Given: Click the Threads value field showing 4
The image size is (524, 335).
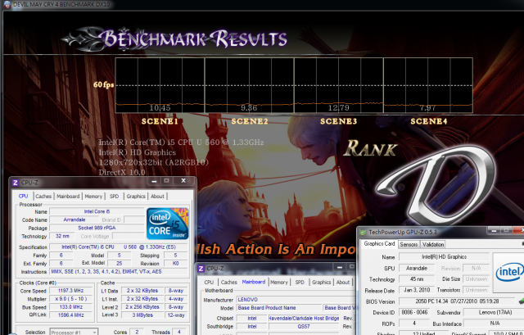Looking at the screenshot, I should point(179,332).
